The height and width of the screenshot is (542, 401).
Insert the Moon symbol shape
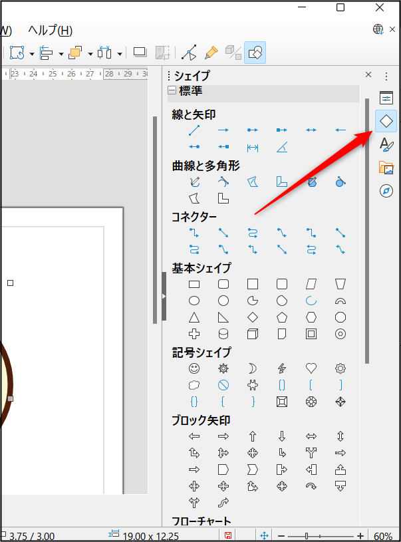pos(253,368)
